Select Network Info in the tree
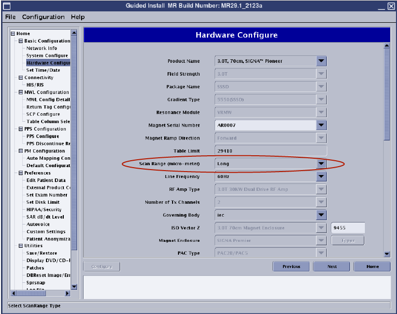The height and width of the screenshot is (314, 397). 42,48
